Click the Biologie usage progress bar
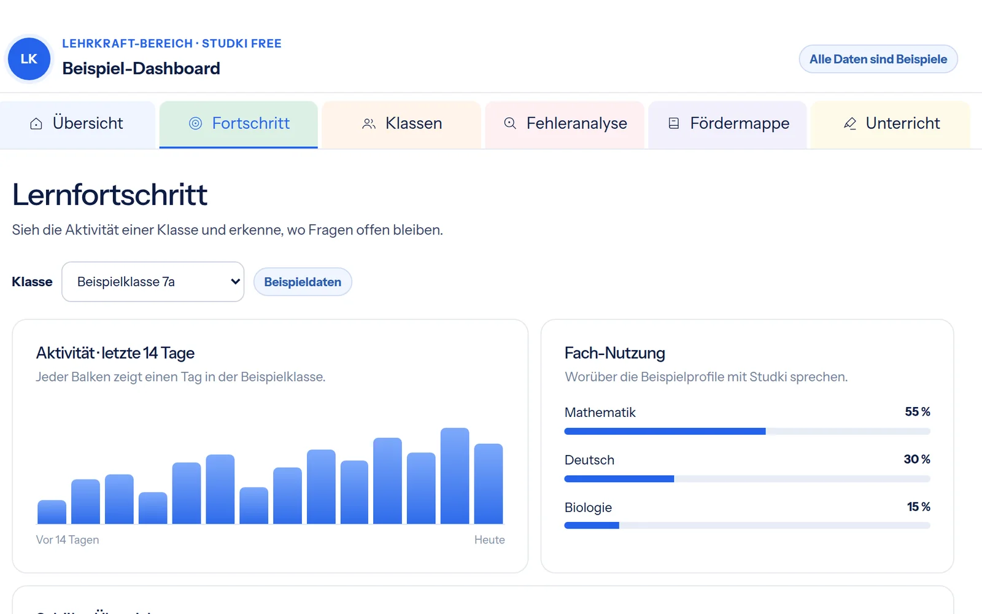This screenshot has width=982, height=614. tap(747, 526)
